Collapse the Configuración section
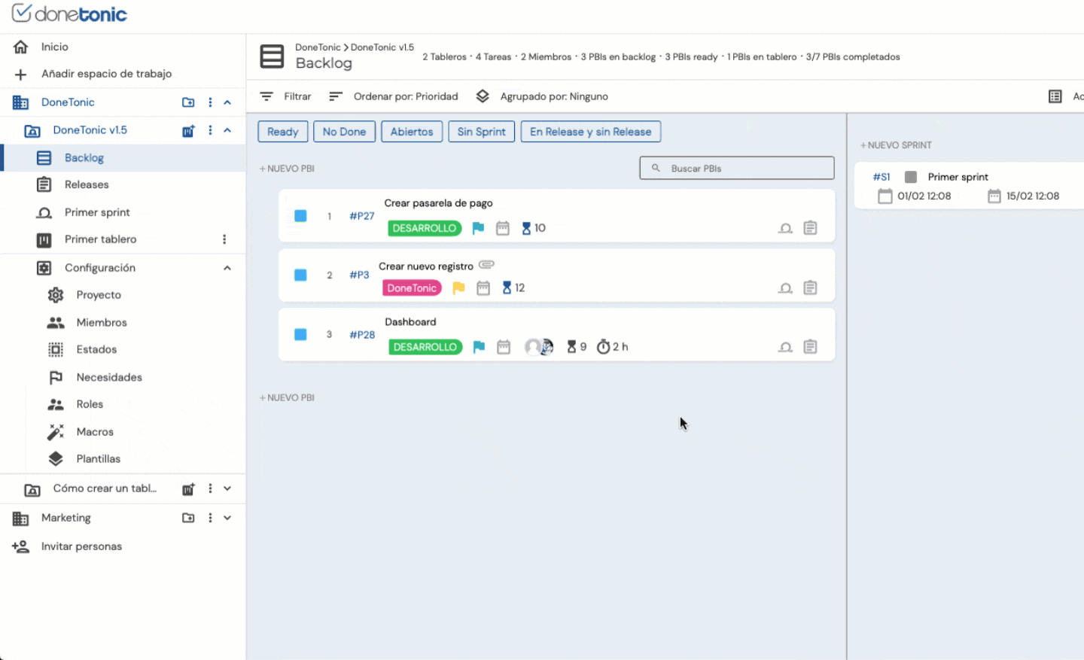 click(227, 268)
